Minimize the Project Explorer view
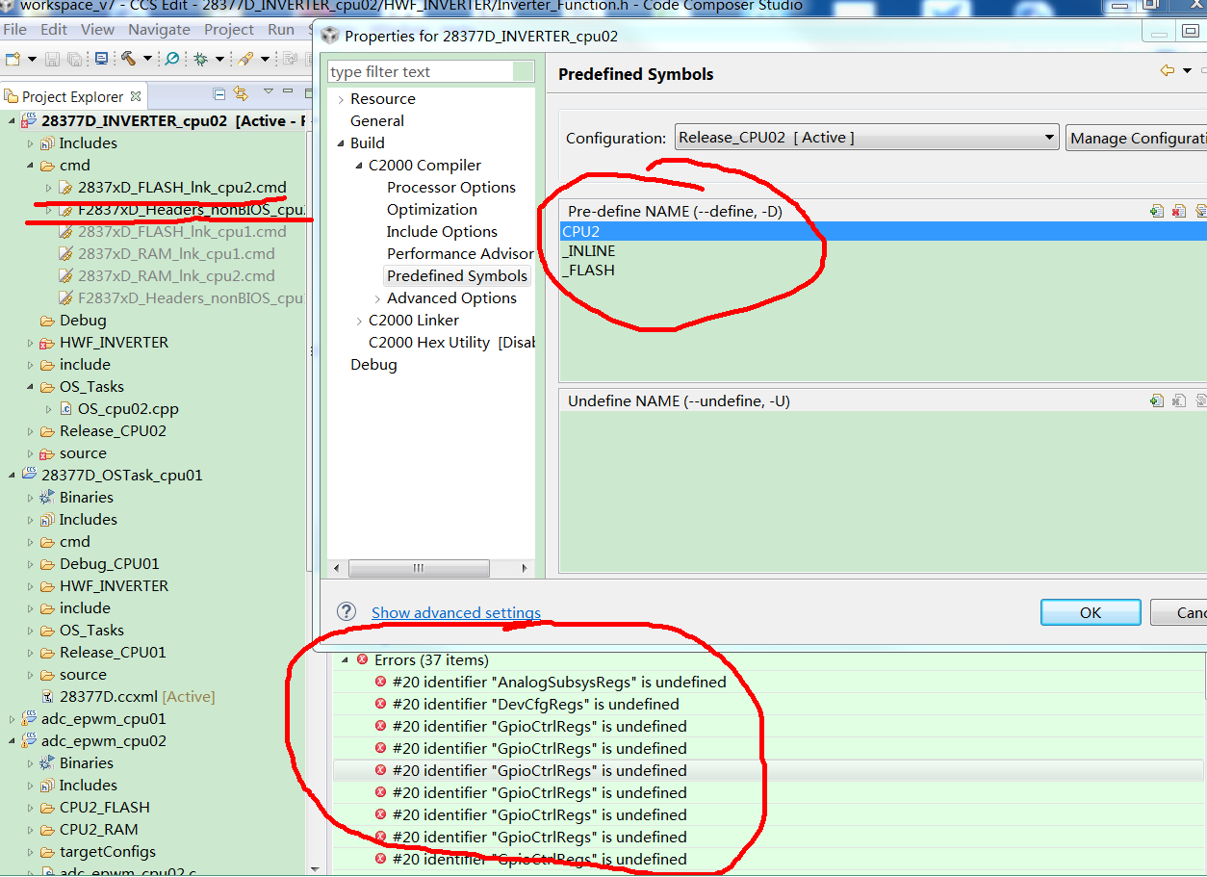 pyautogui.click(x=289, y=92)
